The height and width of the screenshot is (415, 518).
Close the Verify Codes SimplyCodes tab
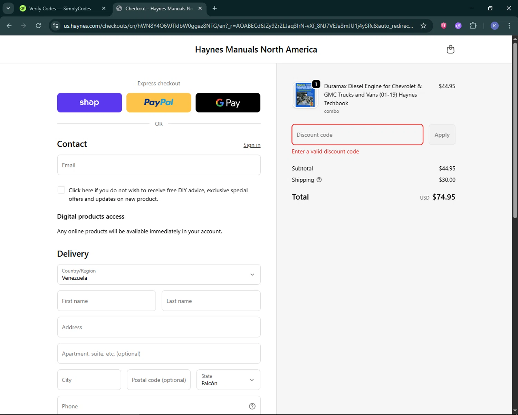[x=104, y=8]
